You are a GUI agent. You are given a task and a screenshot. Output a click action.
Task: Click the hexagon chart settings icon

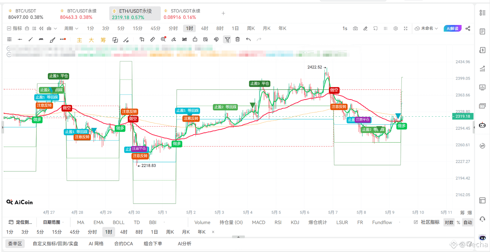click(396, 28)
